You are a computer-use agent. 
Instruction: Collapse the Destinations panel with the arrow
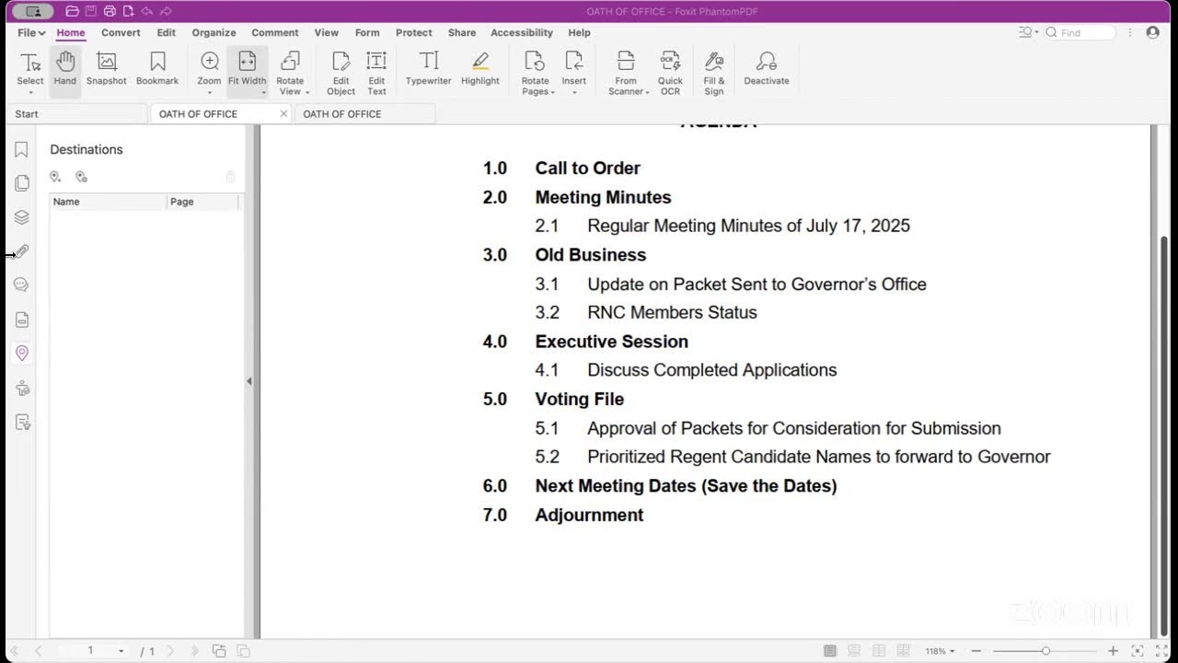click(x=248, y=381)
